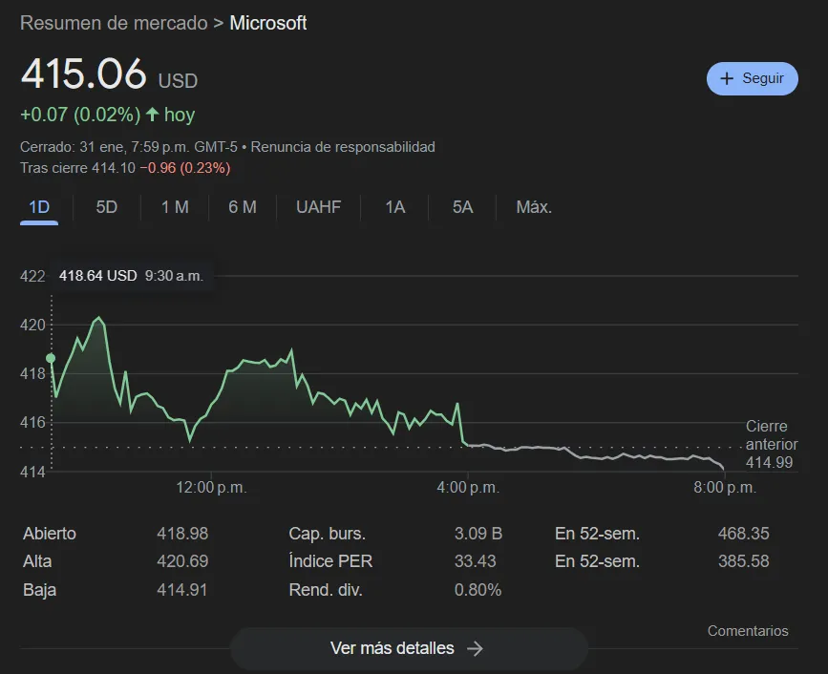Click the Alta value 420.69
Viewport: 828px width, 674px height.
(182, 561)
